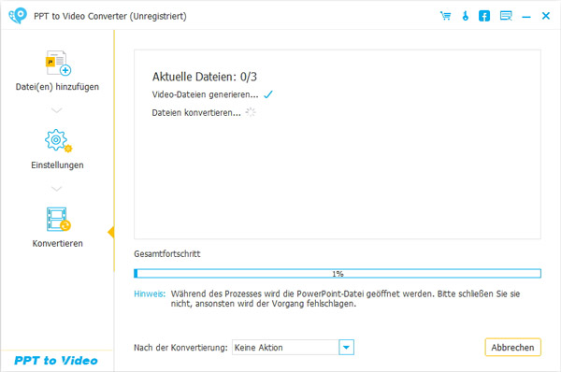Click the Hinweis: label
Image resolution: width=561 pixels, height=372 pixels.
(150, 294)
